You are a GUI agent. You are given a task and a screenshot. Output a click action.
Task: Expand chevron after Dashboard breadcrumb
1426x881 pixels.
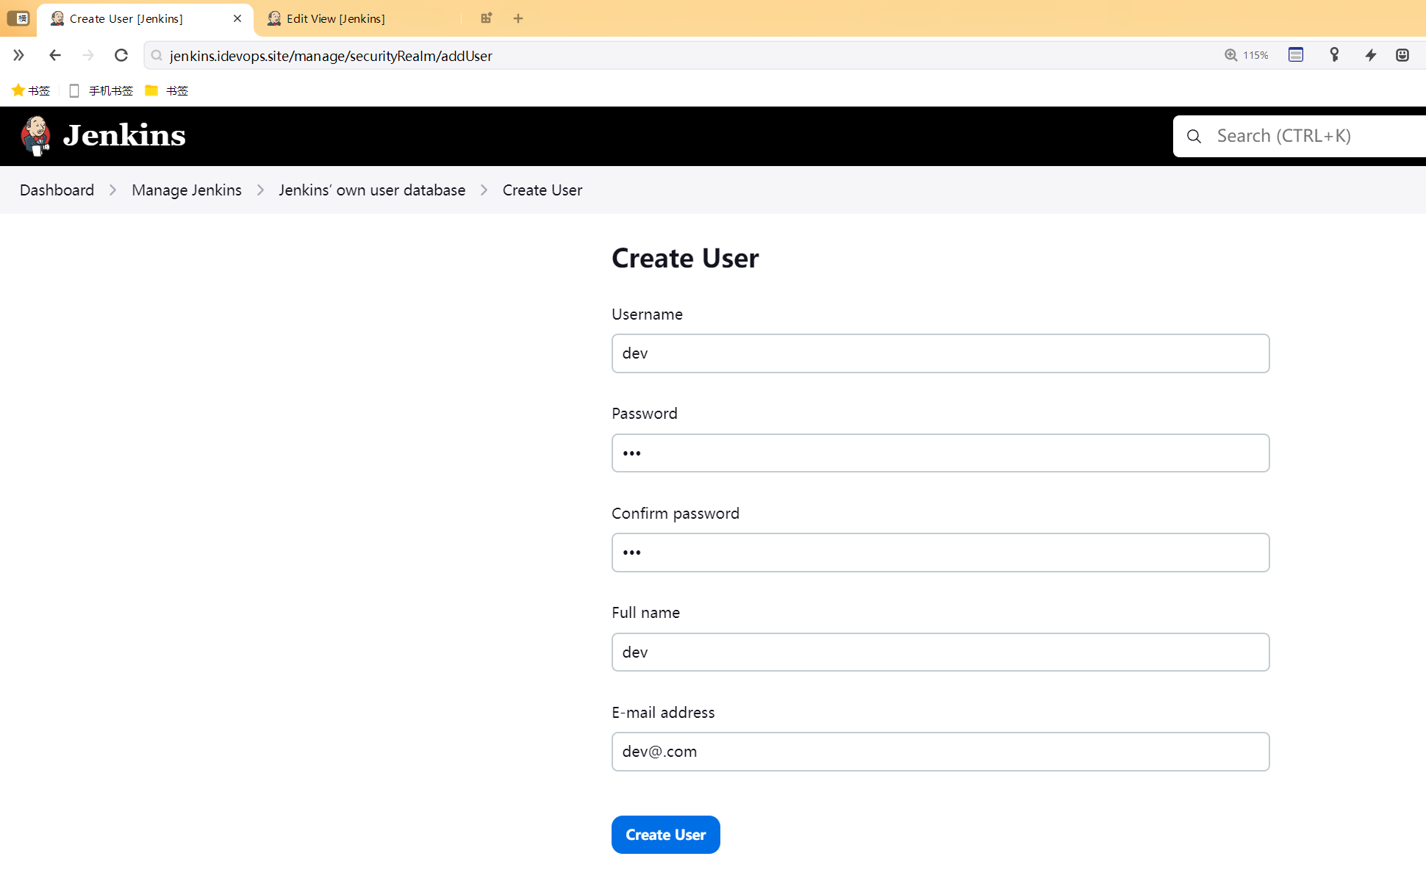(x=112, y=190)
